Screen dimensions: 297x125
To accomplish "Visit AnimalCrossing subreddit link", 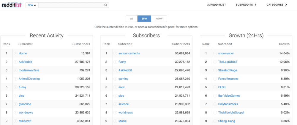I will click(x=29, y=79).
